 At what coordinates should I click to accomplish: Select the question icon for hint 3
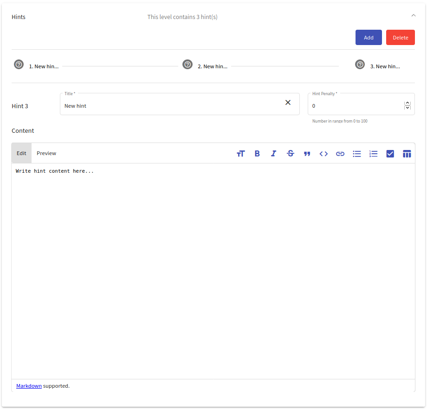tap(360, 65)
